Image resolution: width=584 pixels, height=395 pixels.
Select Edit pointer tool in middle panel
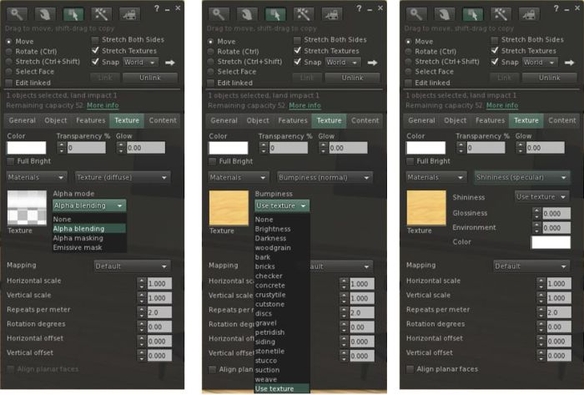(x=275, y=14)
